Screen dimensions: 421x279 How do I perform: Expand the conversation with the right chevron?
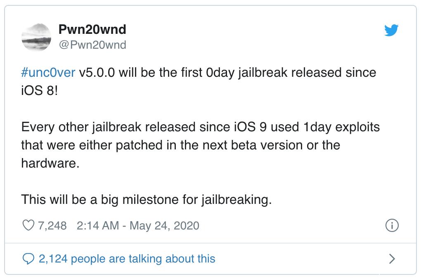click(x=392, y=259)
